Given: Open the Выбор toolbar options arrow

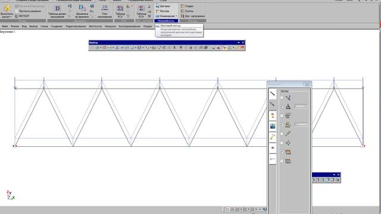Looking at the screenshot, I should click(239, 43).
